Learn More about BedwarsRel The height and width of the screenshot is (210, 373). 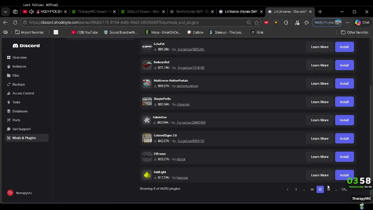tap(320, 65)
